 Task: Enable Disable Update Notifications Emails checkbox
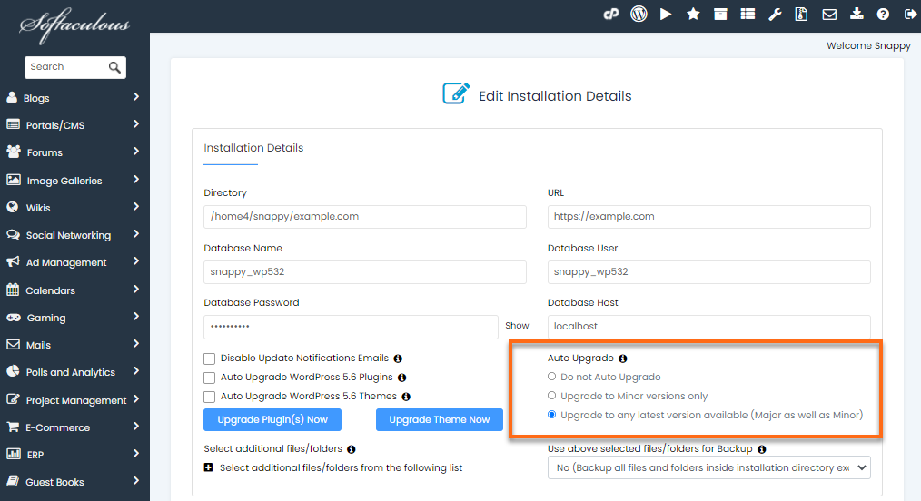click(x=210, y=359)
